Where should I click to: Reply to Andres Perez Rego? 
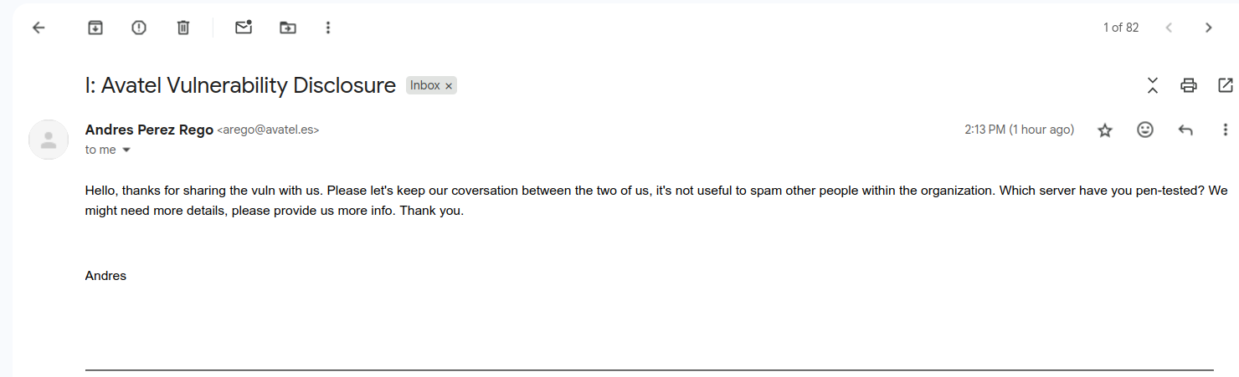pyautogui.click(x=1185, y=130)
